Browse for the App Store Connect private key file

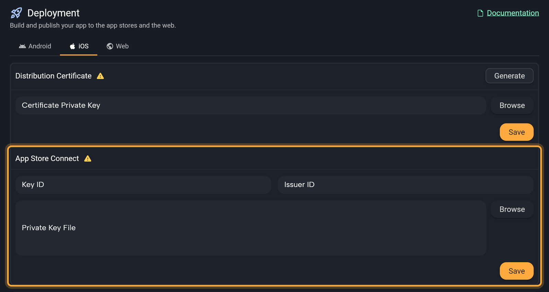(512, 209)
